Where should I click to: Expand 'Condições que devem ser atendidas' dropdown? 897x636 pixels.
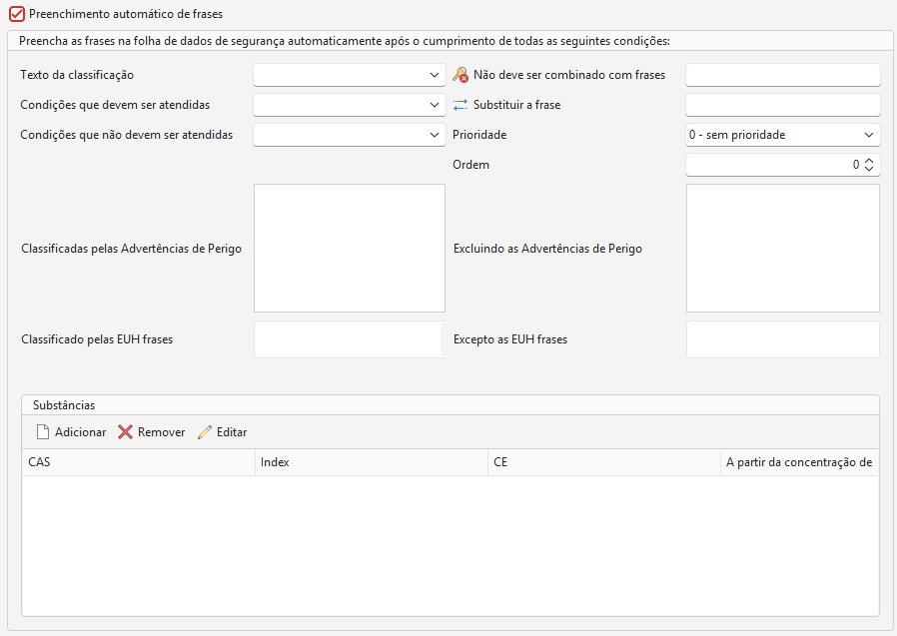[350, 105]
